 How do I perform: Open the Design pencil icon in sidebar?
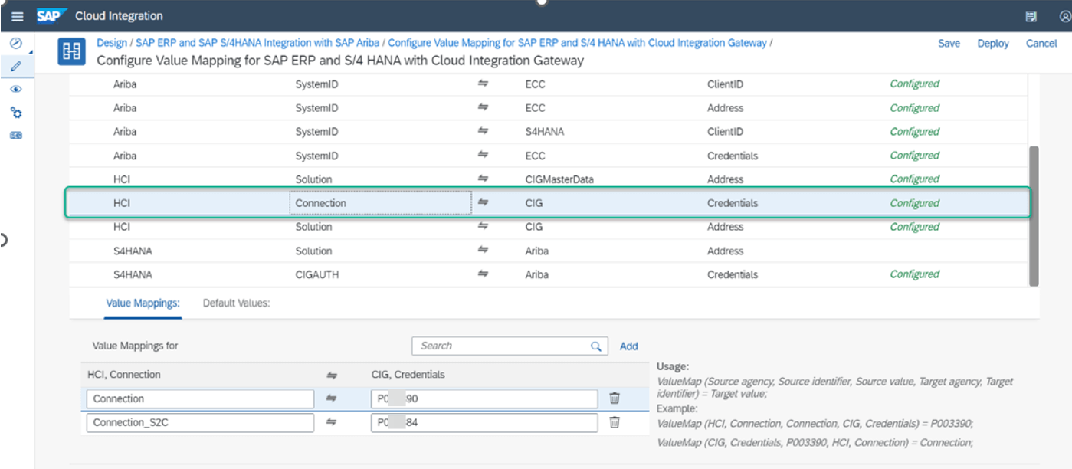pos(15,66)
